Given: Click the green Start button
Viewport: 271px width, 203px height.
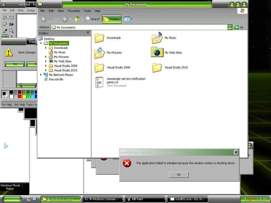Looking at the screenshot, I should point(12,199).
